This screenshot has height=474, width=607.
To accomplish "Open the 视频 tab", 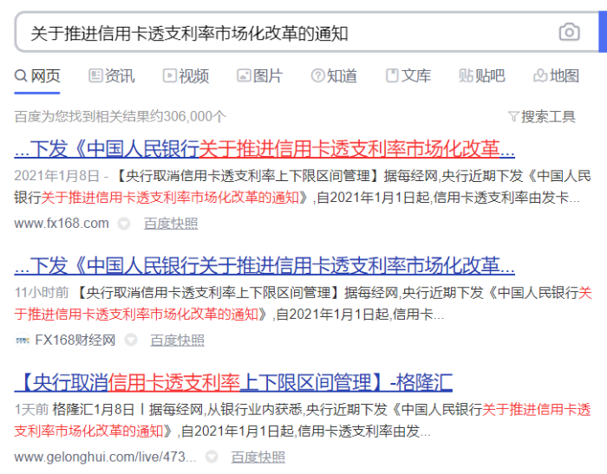I will [x=186, y=76].
